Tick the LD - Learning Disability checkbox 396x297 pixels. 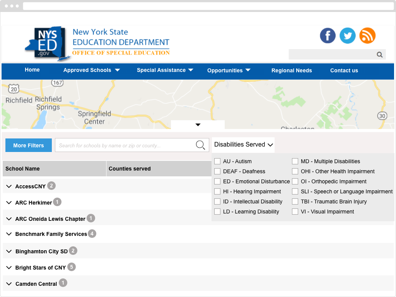point(217,212)
